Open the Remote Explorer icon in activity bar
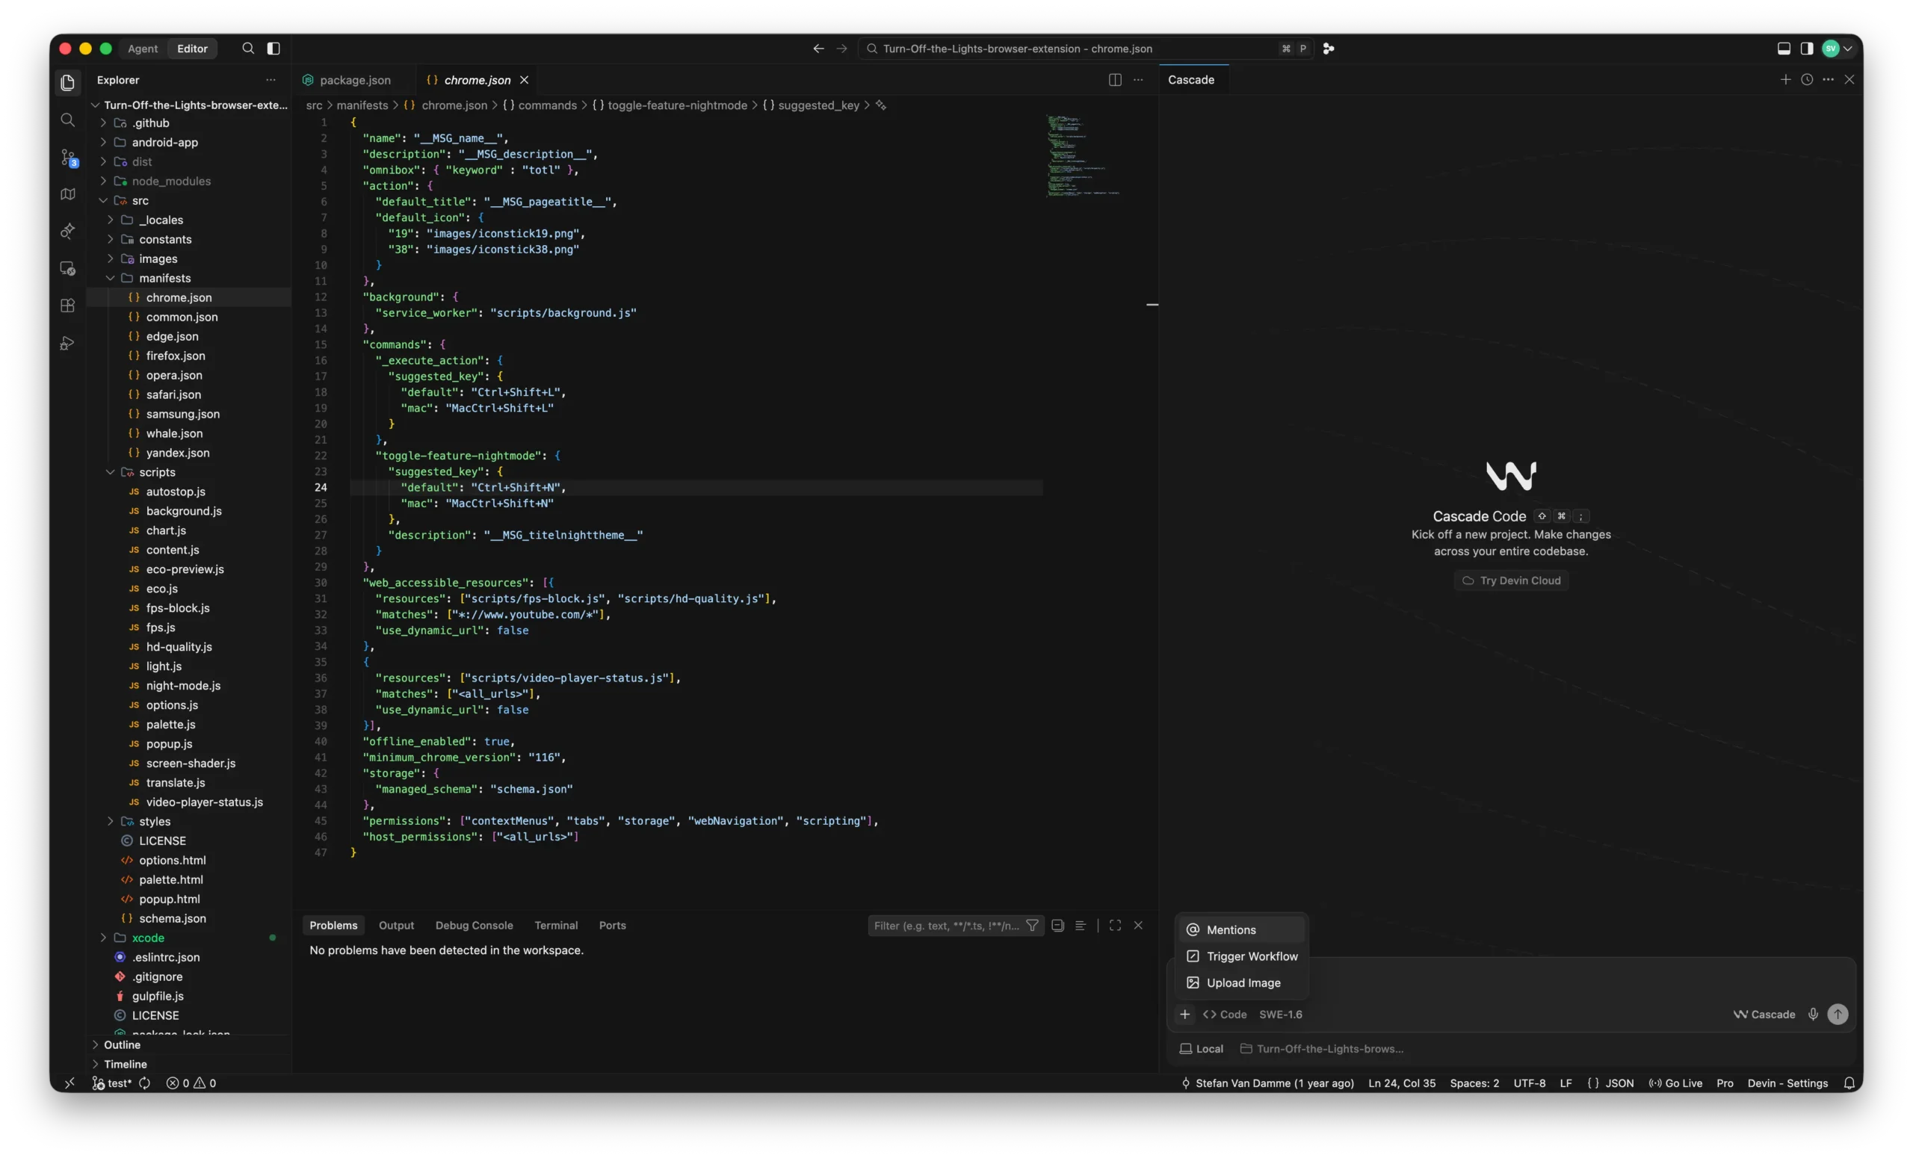Image resolution: width=1913 pixels, height=1158 pixels. pyautogui.click(x=67, y=268)
